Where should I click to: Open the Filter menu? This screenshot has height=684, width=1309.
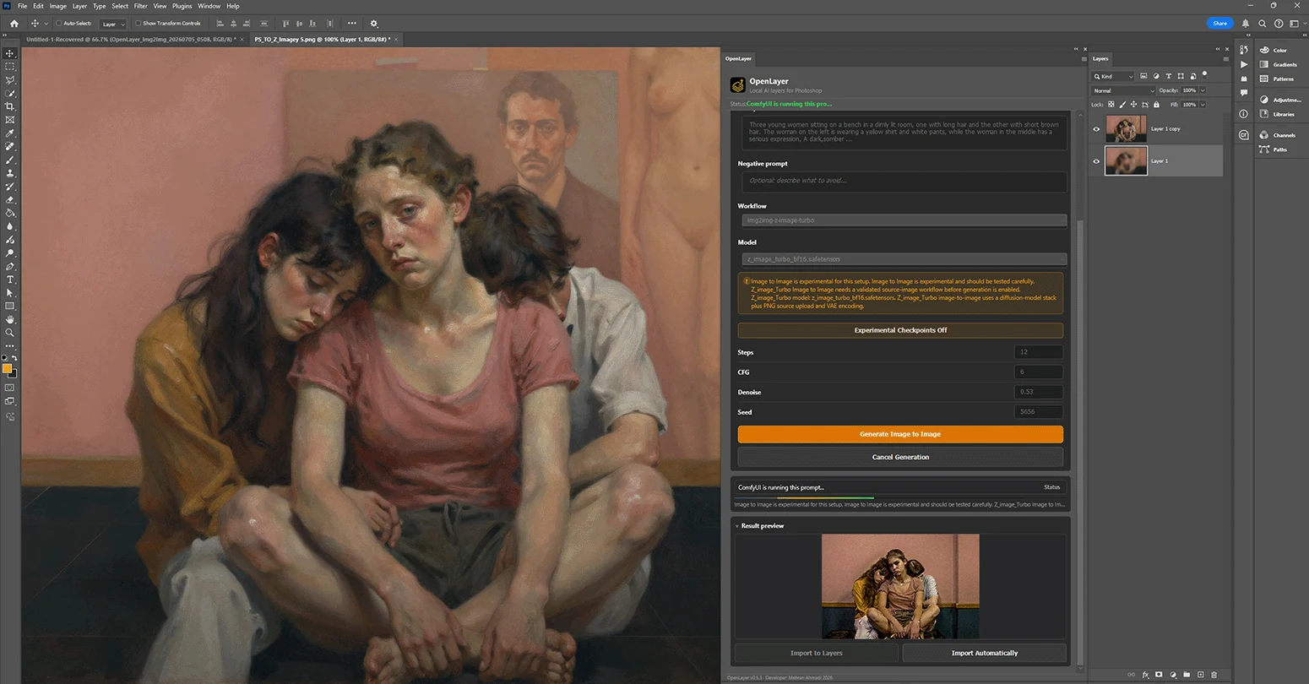click(141, 6)
